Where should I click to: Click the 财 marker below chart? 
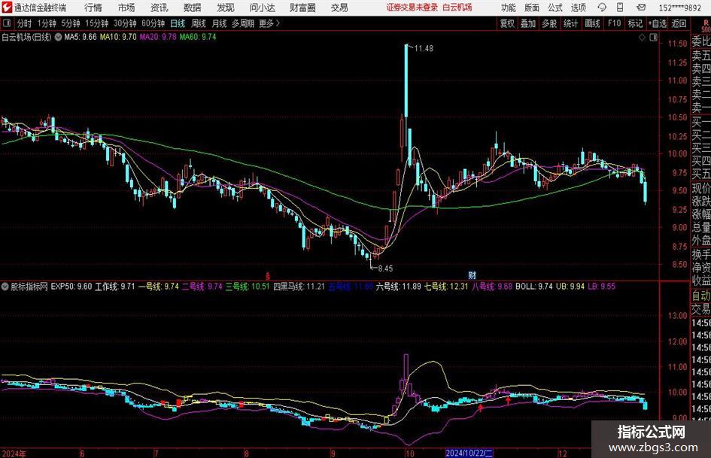472,274
